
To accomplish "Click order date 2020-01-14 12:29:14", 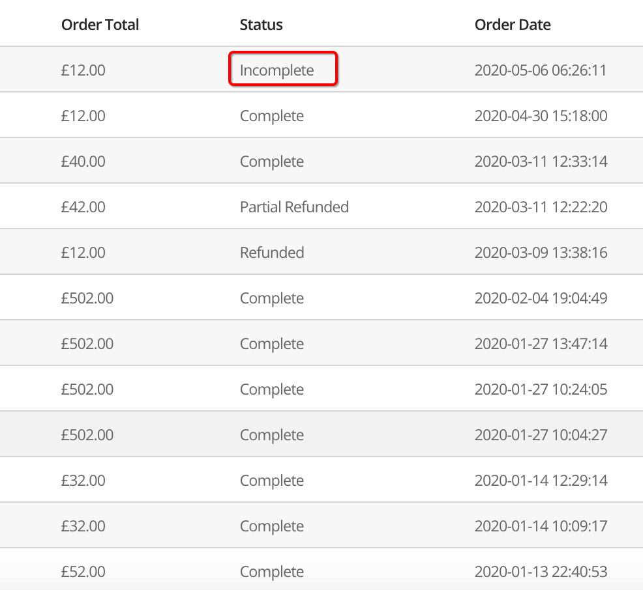I will click(541, 481).
